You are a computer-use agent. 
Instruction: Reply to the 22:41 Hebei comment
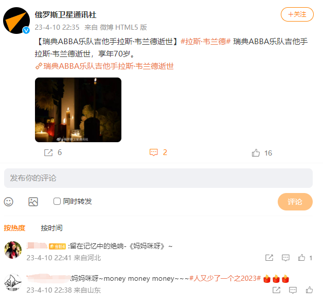[285, 258]
